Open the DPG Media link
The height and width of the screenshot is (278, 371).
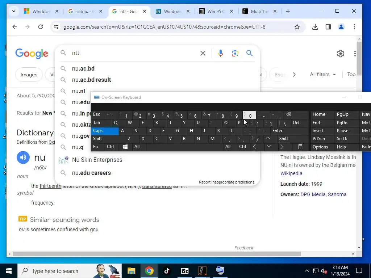tap(313, 194)
